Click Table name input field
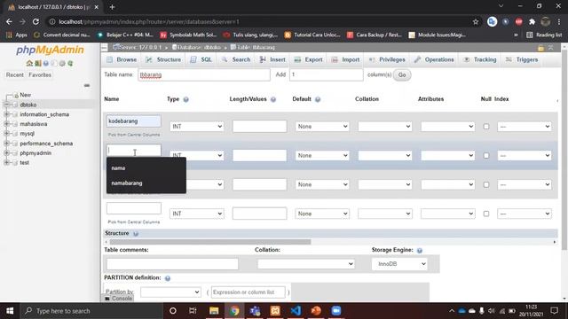The width and height of the screenshot is (568, 319). [204, 74]
